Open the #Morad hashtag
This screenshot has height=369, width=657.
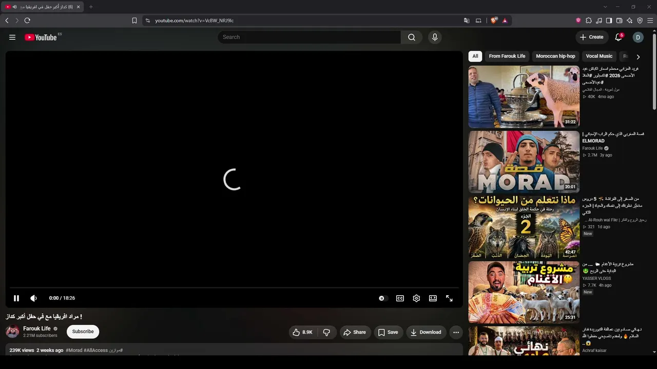click(74, 351)
